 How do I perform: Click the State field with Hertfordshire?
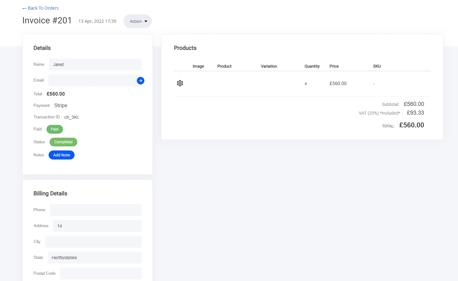coord(94,258)
